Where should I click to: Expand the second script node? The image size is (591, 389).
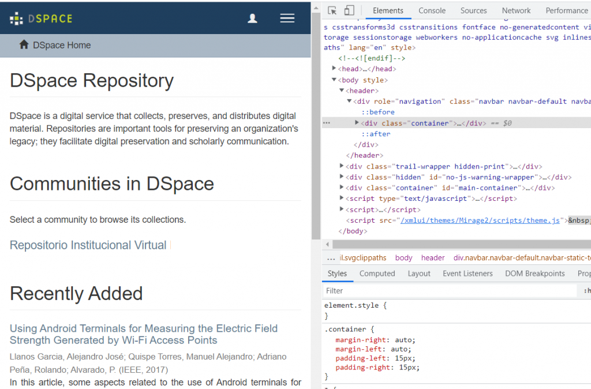(342, 209)
